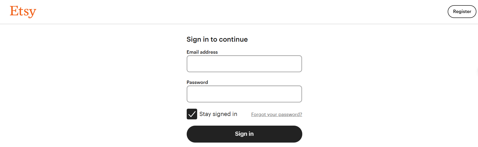
Task: Open the 'Forgot your password?' link
Action: click(x=277, y=114)
